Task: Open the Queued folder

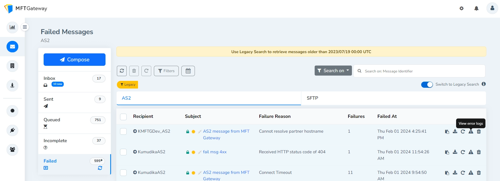Action: [75, 123]
